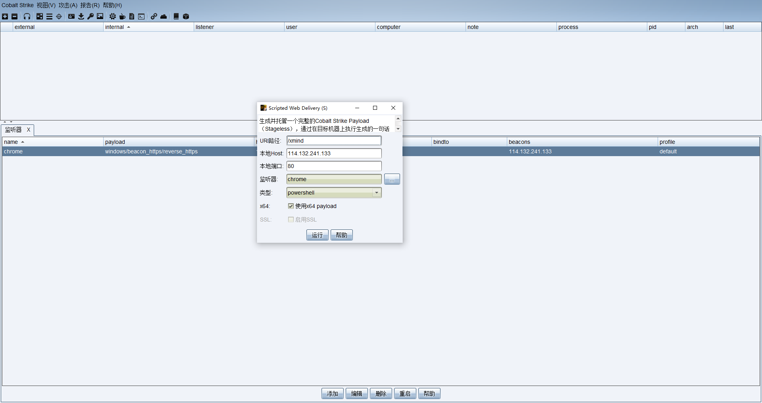Click the terminal prompt toolbar icon

click(141, 16)
